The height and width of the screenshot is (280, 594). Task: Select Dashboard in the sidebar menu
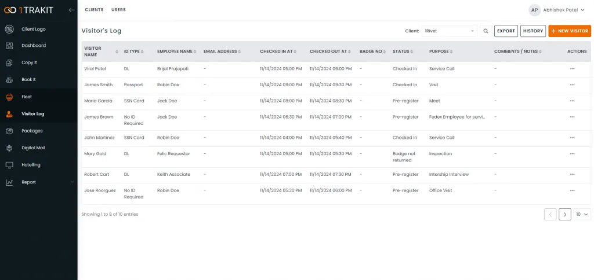pos(34,46)
